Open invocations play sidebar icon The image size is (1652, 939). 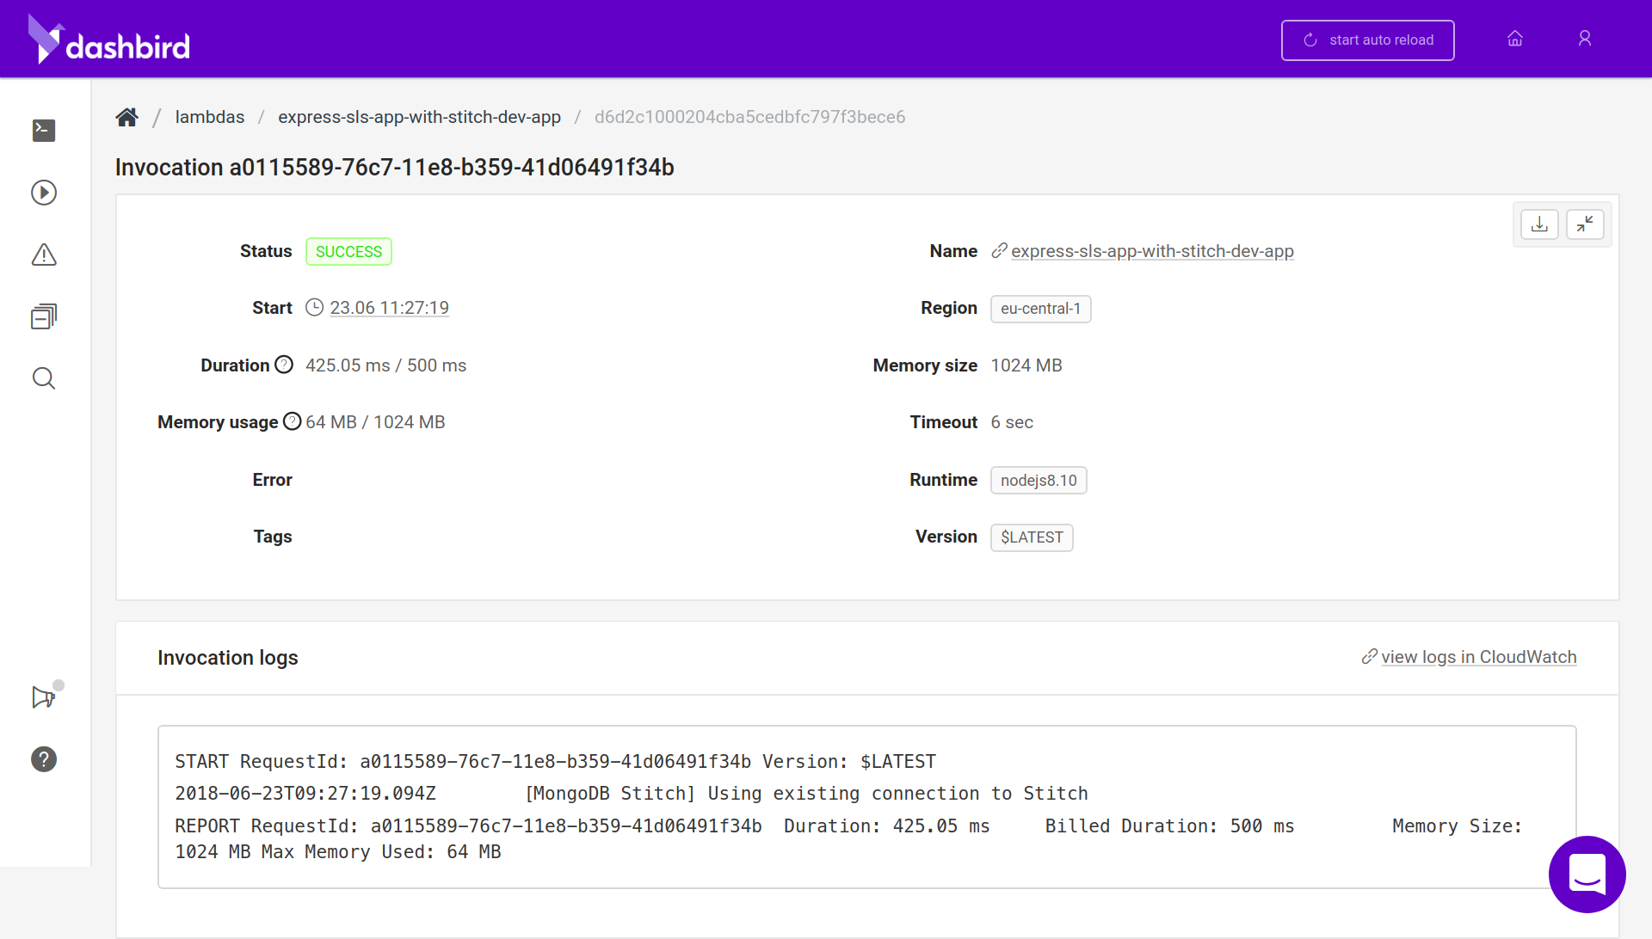tap(44, 193)
